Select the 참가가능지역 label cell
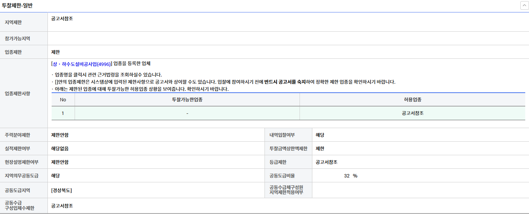 17,38
